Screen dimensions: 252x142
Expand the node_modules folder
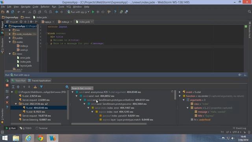[x=10, y=34]
